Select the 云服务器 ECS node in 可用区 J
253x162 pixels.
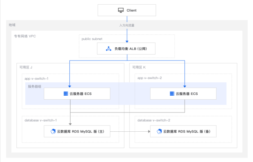coord(77,94)
